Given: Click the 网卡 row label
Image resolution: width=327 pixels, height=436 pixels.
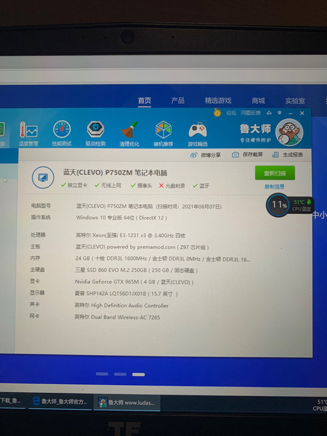Looking at the screenshot, I should click(35, 316).
